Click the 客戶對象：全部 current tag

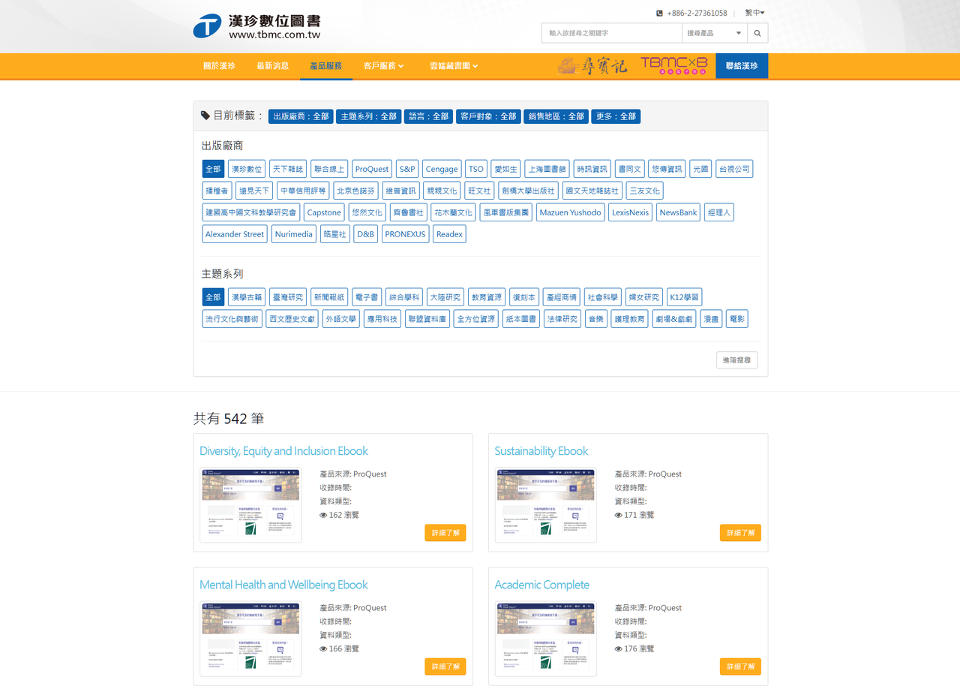[488, 116]
